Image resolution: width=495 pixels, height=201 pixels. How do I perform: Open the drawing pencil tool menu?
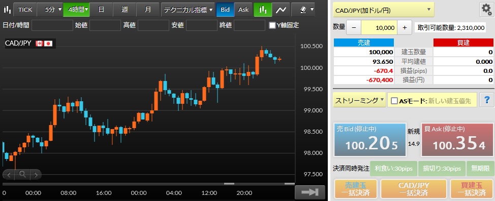[303, 10]
